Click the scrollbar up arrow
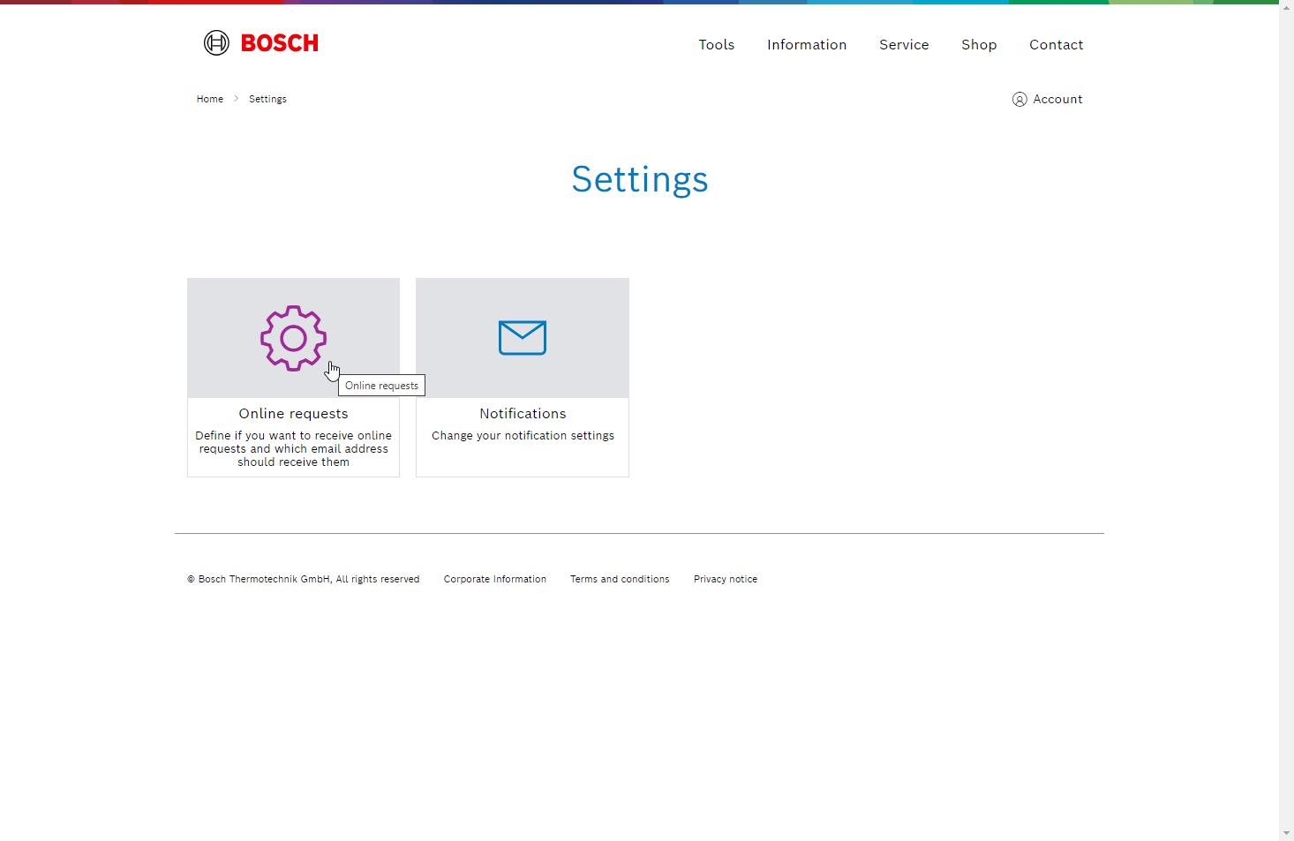The width and height of the screenshot is (1294, 841). [x=1286, y=7]
